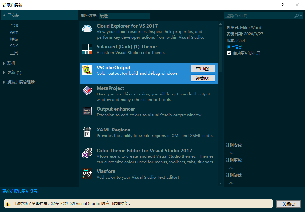Open 更改扩展和更新设置 link
Image resolution: width=305 pixels, height=212 pixels.
coord(20,191)
